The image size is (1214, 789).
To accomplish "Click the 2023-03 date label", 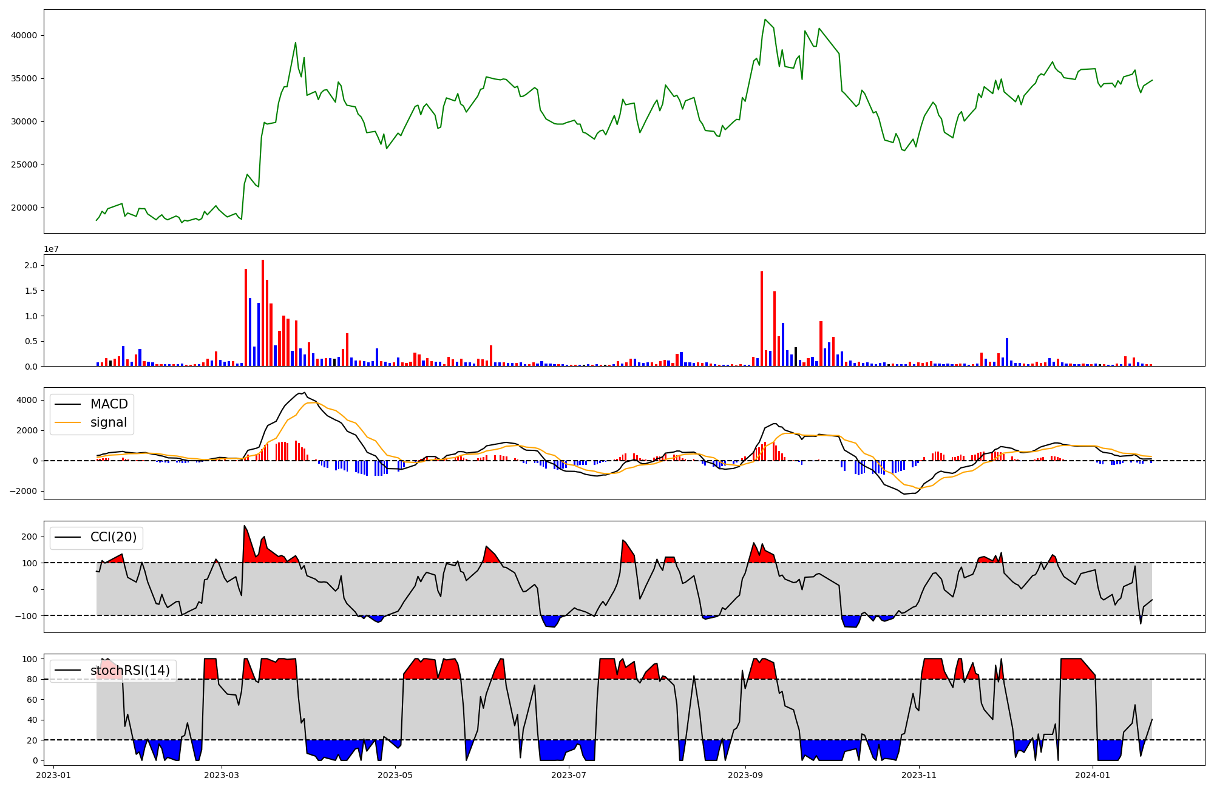I will [x=222, y=775].
